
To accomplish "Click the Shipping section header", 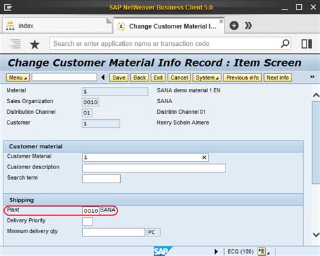I will coord(153,200).
